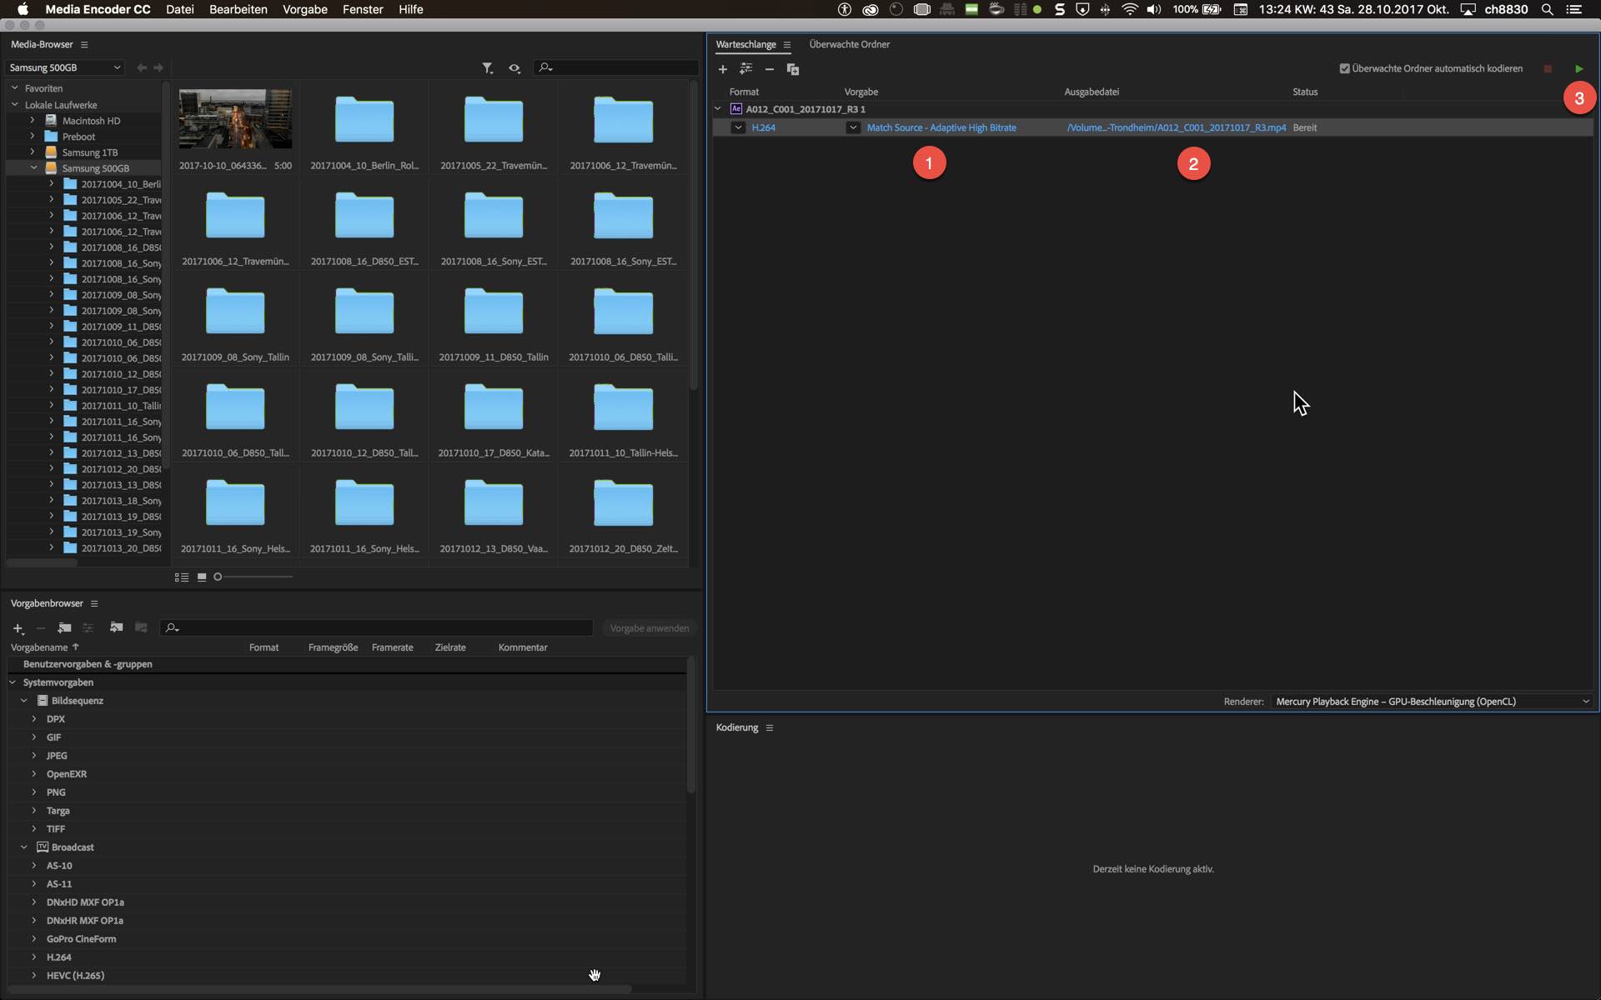Click the add output sliders icon in queue
Viewport: 1601px width, 1000px height.
(746, 68)
